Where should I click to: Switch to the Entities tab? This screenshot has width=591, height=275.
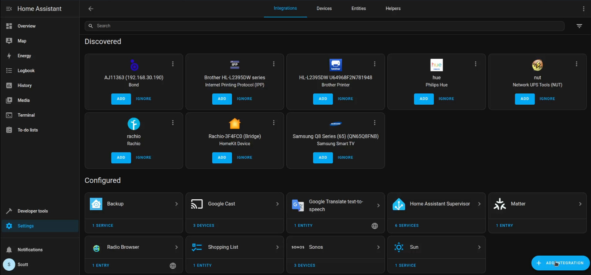click(x=359, y=8)
